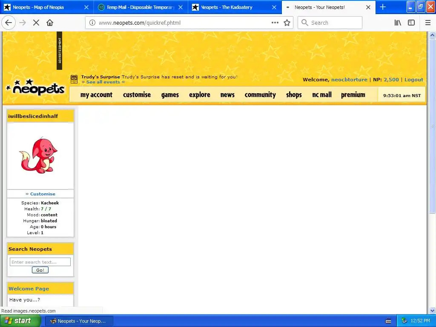Close the Temp Mail tab
The image size is (436, 327).
click(181, 7)
